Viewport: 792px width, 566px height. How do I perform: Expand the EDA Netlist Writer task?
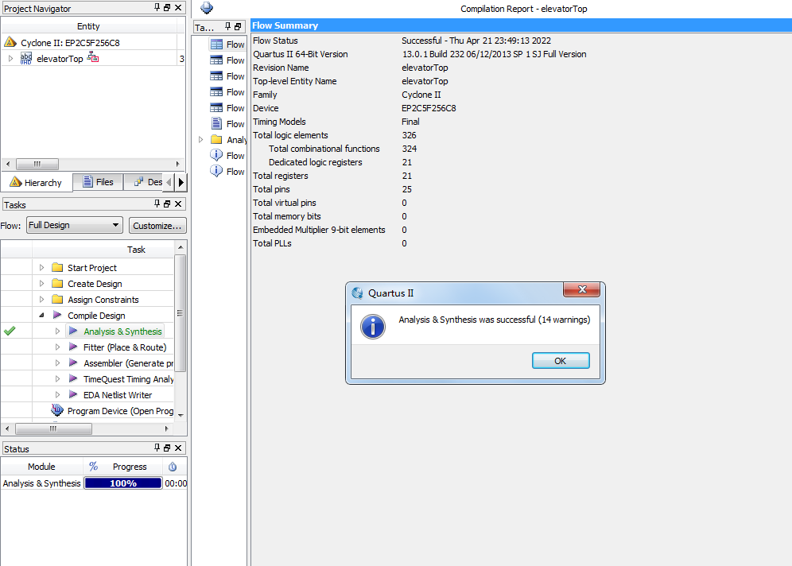(x=57, y=395)
